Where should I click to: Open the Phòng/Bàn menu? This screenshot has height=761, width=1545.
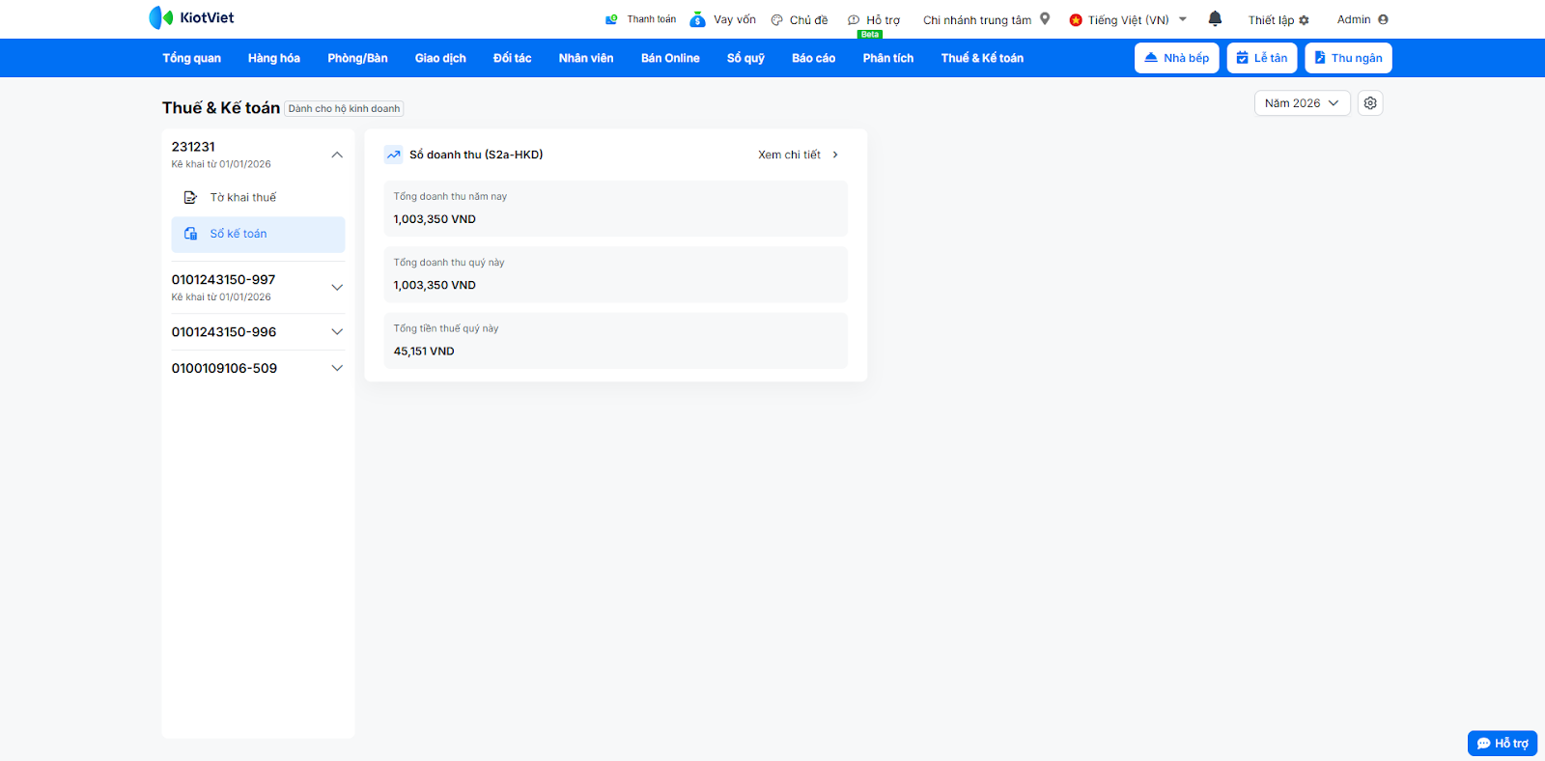(x=357, y=58)
